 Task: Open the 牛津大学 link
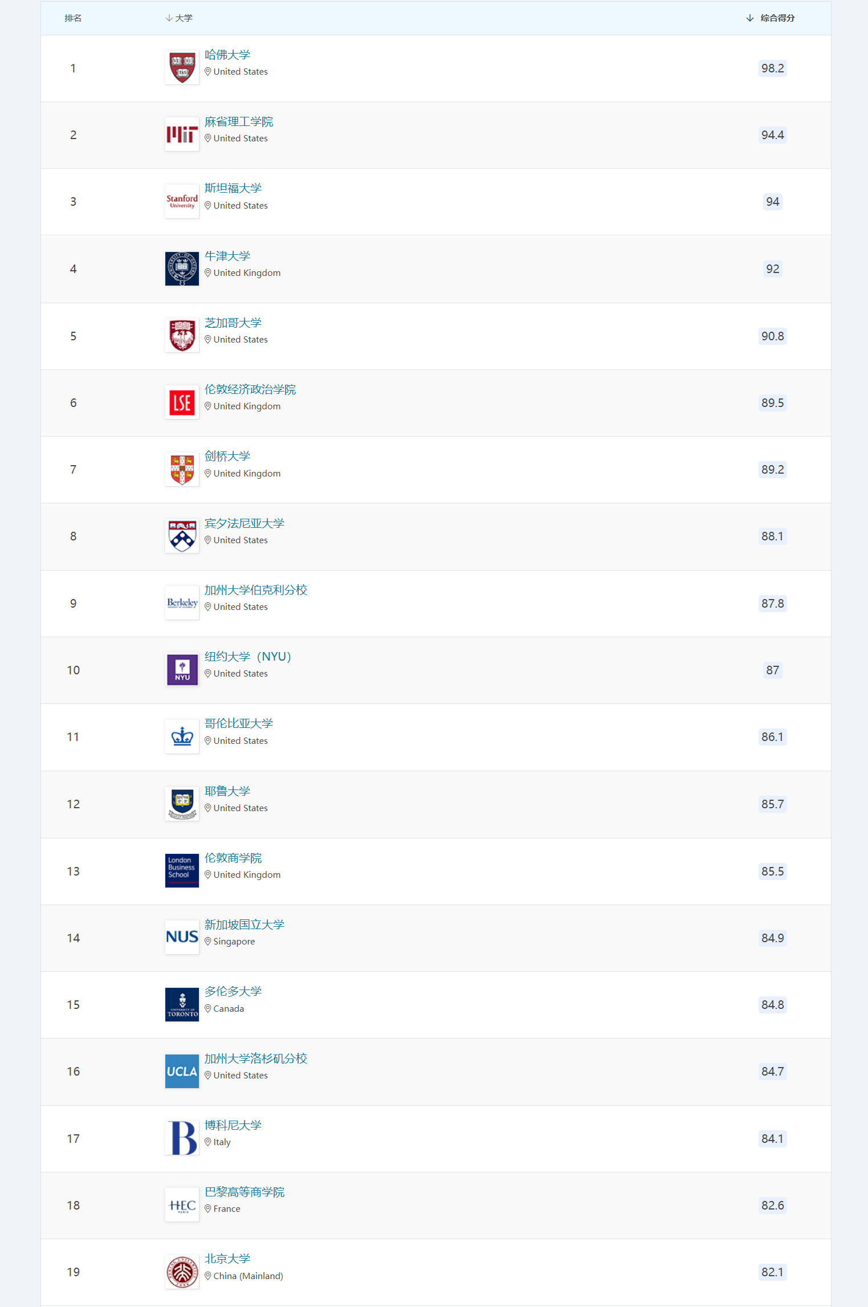pyautogui.click(x=227, y=256)
